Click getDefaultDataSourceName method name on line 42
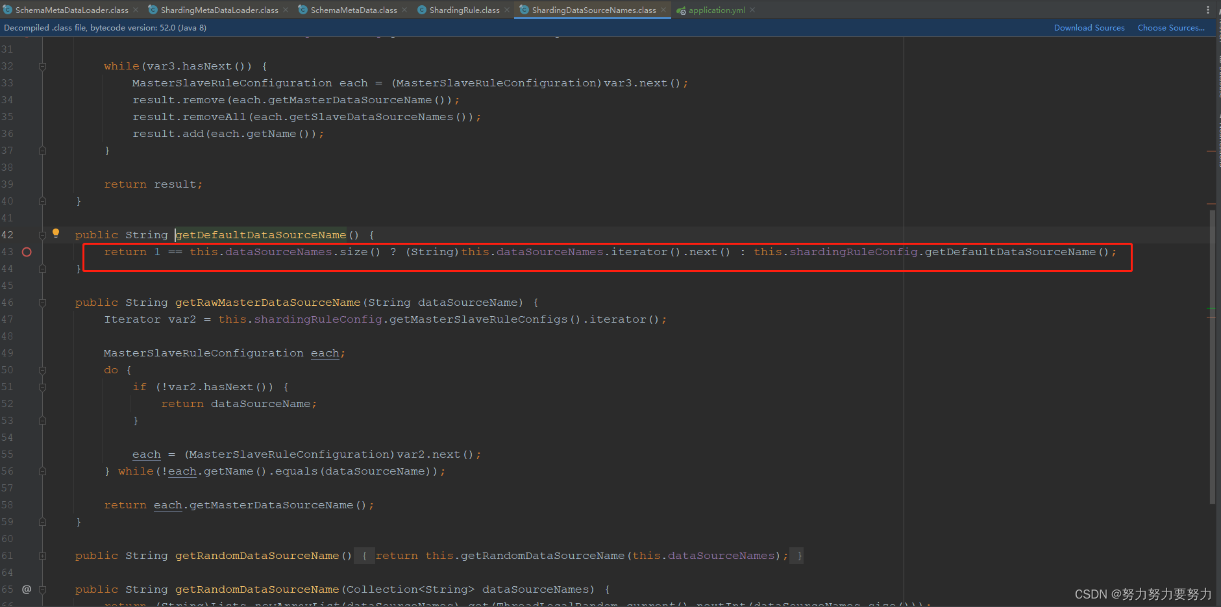Screen dimensions: 1221x607 (261, 235)
